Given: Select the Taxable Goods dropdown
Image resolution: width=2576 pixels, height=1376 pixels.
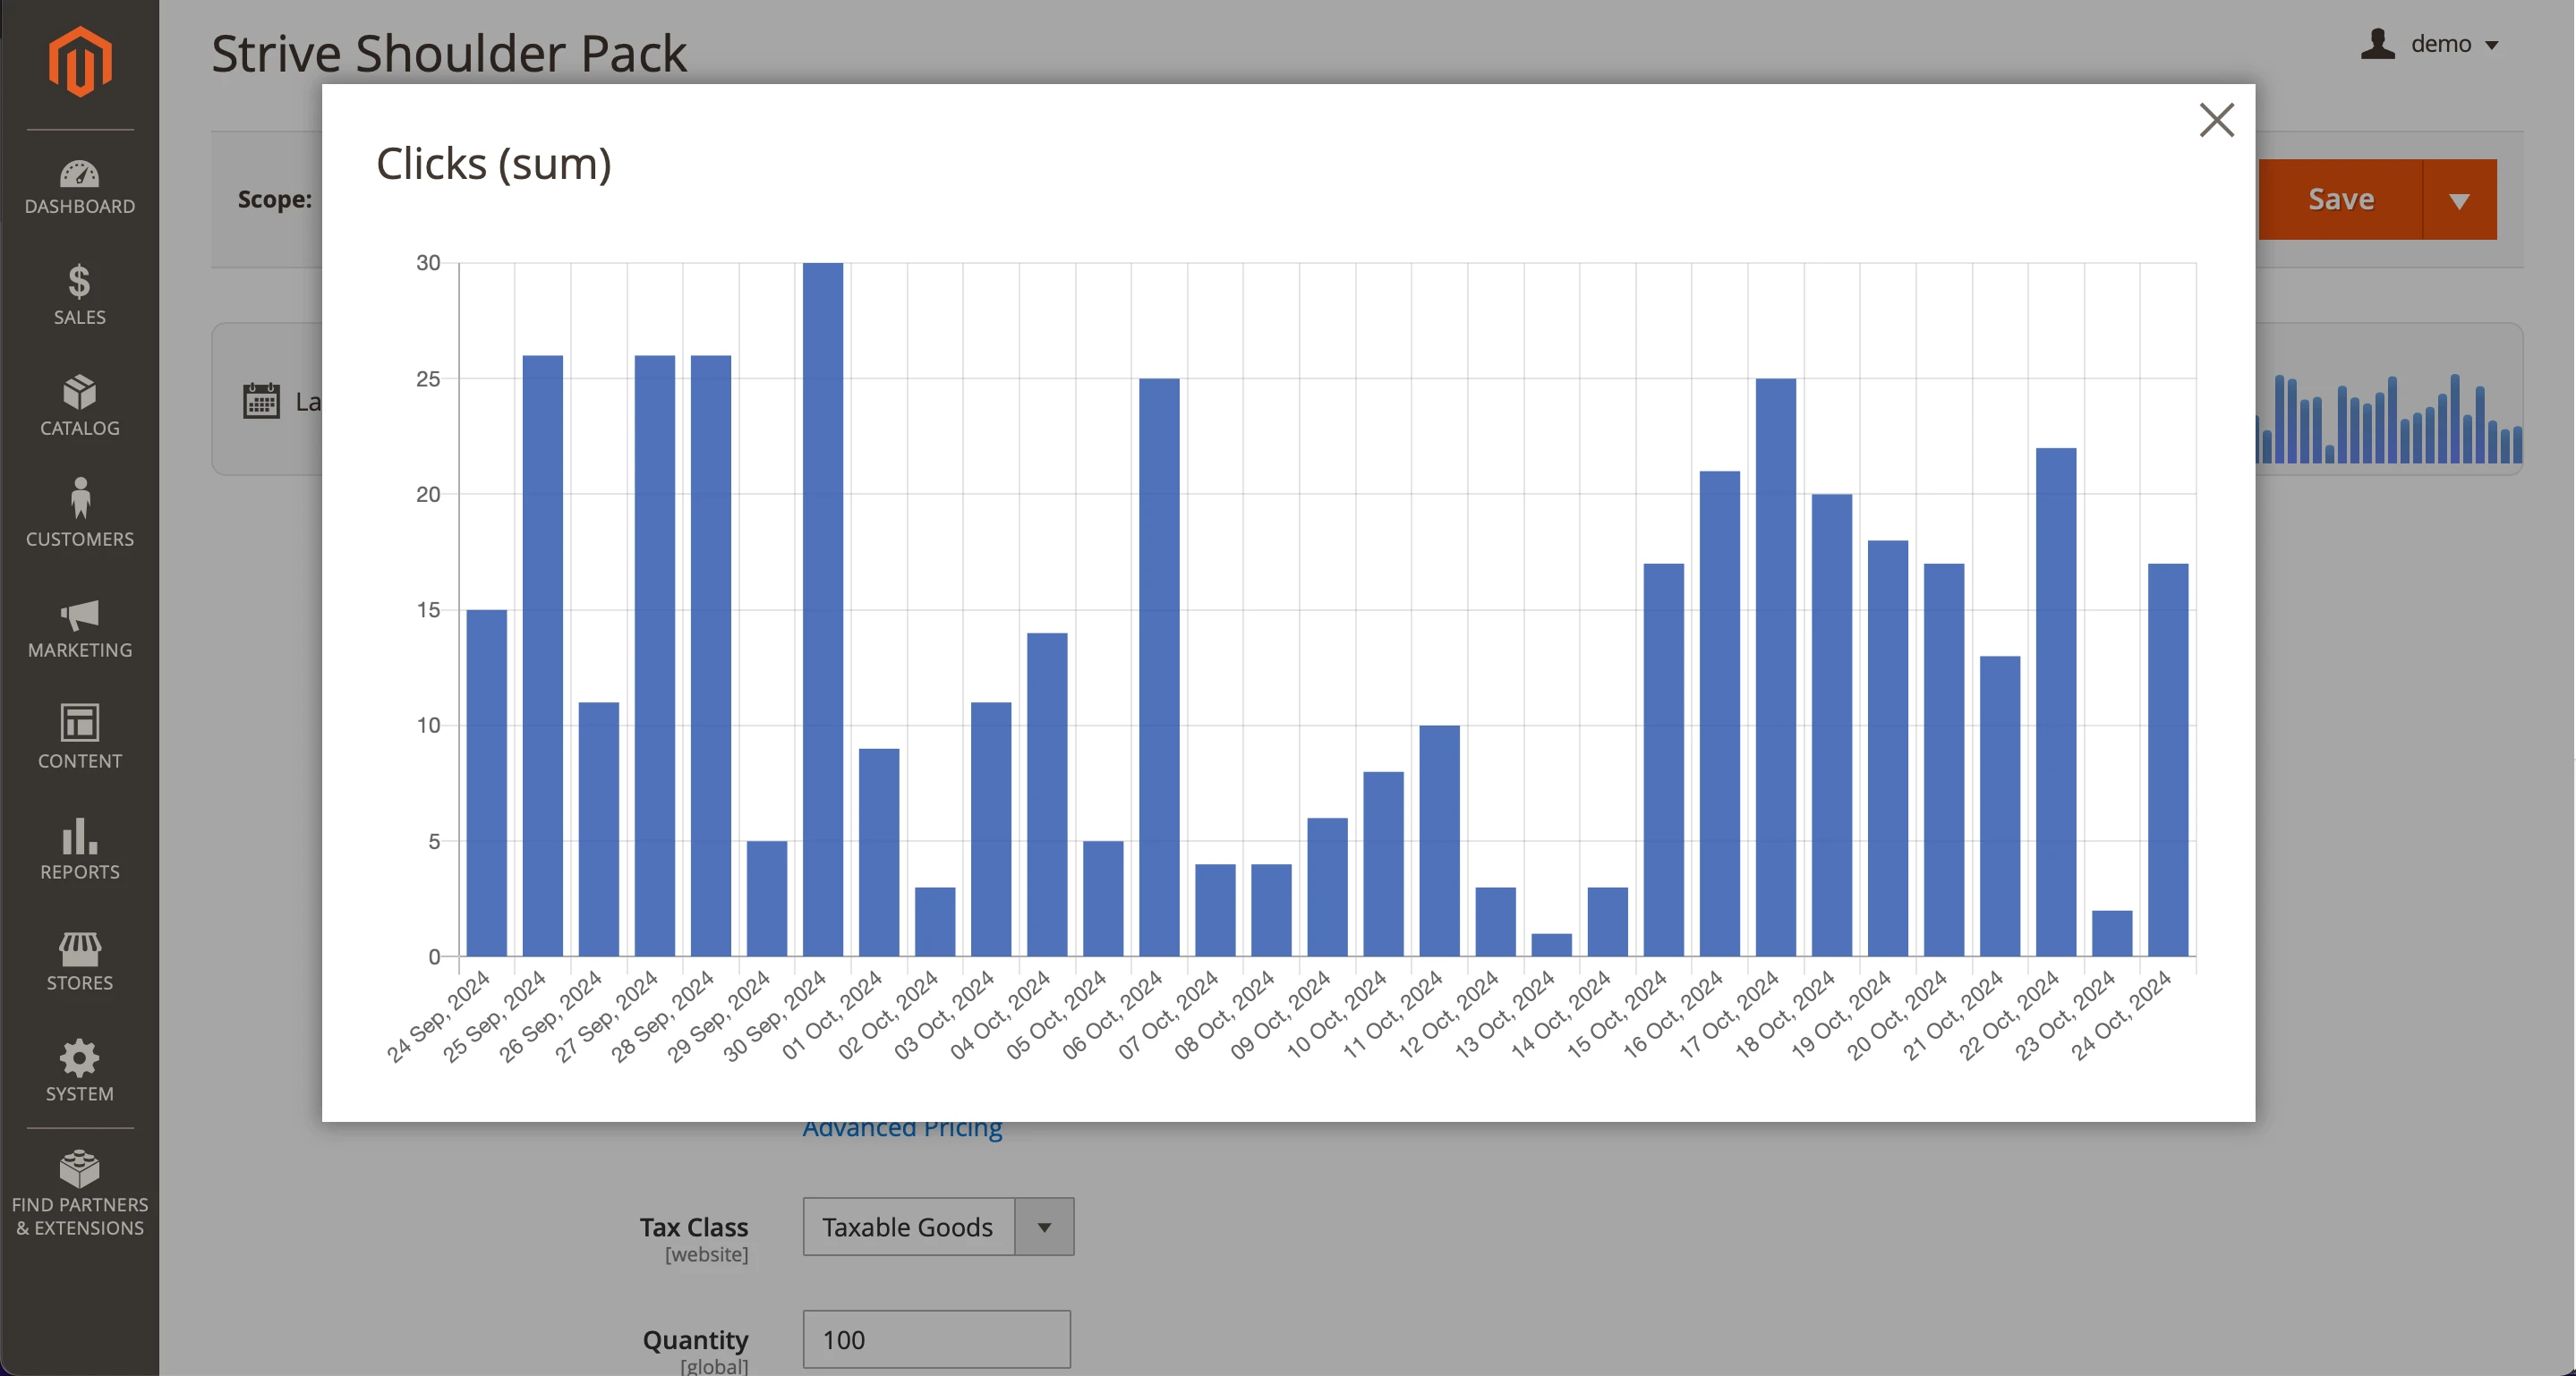Looking at the screenshot, I should coord(935,1226).
